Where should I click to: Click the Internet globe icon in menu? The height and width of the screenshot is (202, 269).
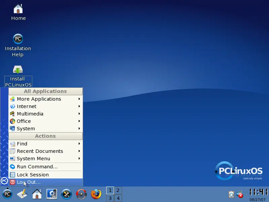point(12,106)
